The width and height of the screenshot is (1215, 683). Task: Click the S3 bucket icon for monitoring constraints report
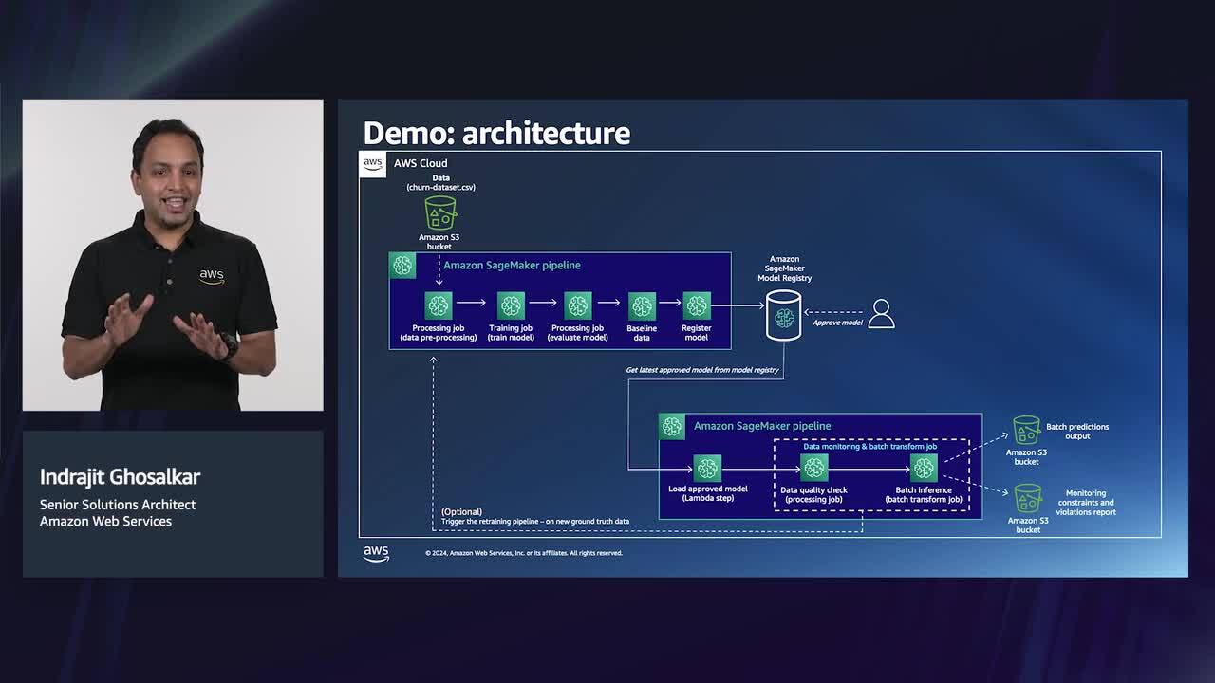click(x=1028, y=499)
